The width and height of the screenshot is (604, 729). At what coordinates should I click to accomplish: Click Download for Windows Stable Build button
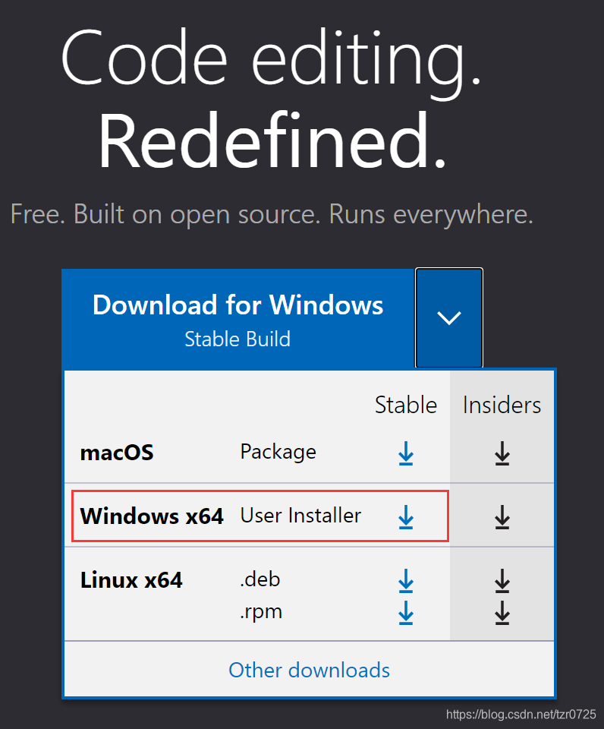(238, 320)
